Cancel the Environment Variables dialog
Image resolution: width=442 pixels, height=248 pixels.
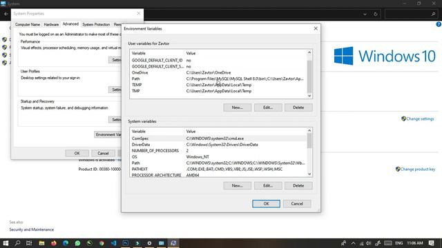coord(297,204)
